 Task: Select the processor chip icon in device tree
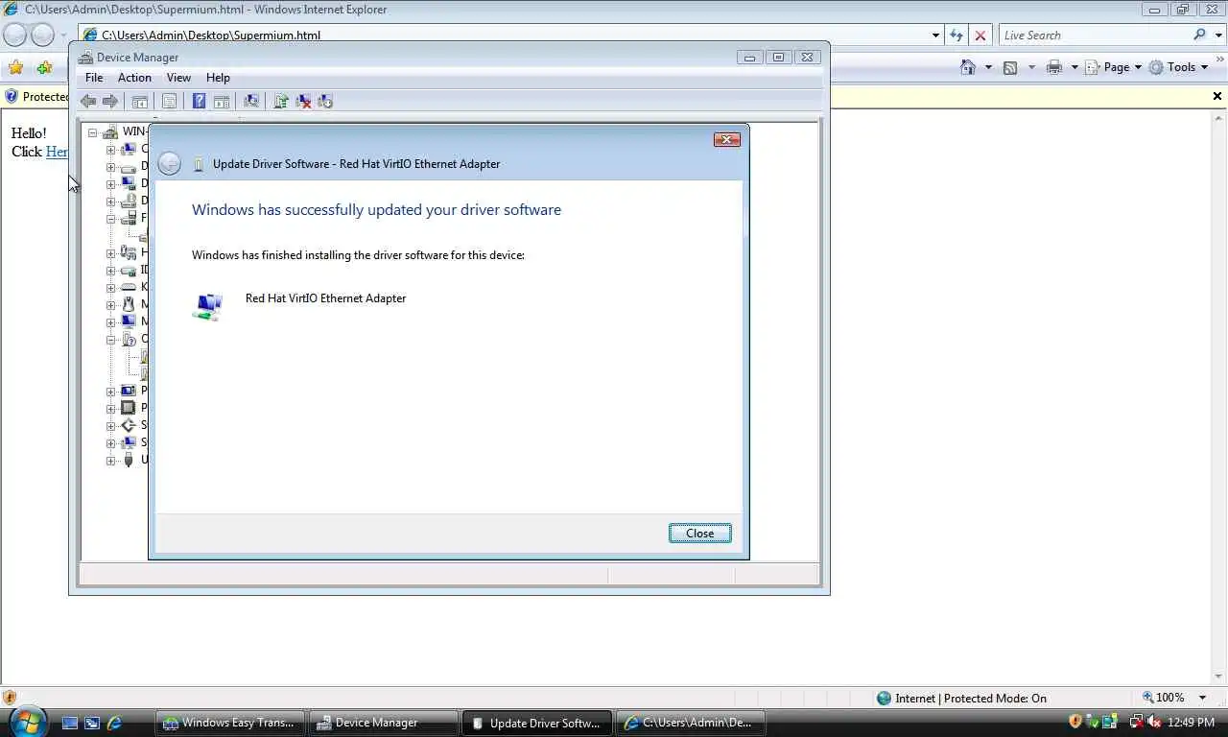[129, 408]
